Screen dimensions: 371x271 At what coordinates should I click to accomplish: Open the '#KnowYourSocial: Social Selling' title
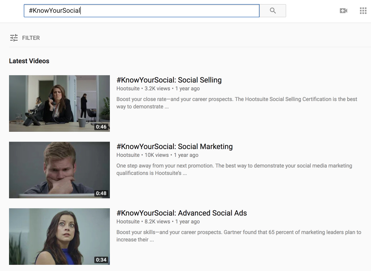tap(169, 80)
